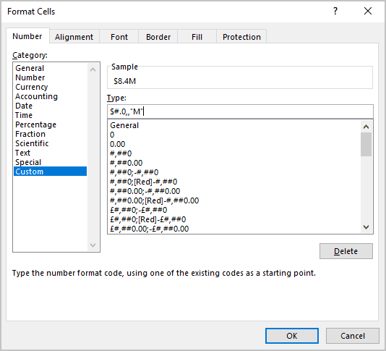Screen dimensions: 386x351
Task: Go to the Fill tab
Action: pyautogui.click(x=197, y=37)
